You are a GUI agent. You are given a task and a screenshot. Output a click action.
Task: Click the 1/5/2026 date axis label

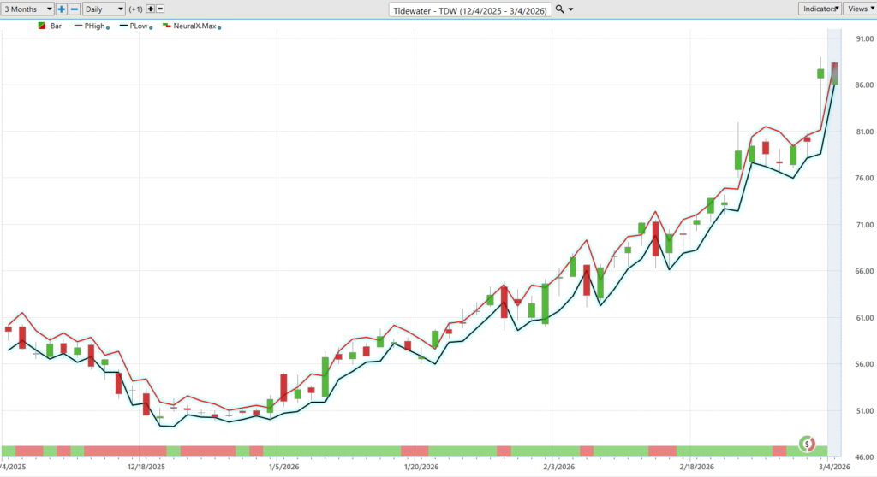[x=284, y=467]
